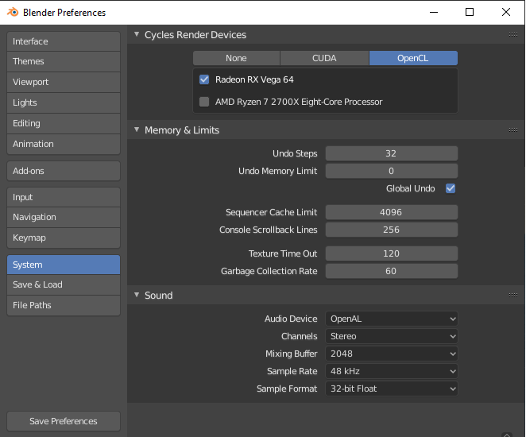The height and width of the screenshot is (437, 526).
Task: Open the Interface preferences section
Action: point(64,41)
